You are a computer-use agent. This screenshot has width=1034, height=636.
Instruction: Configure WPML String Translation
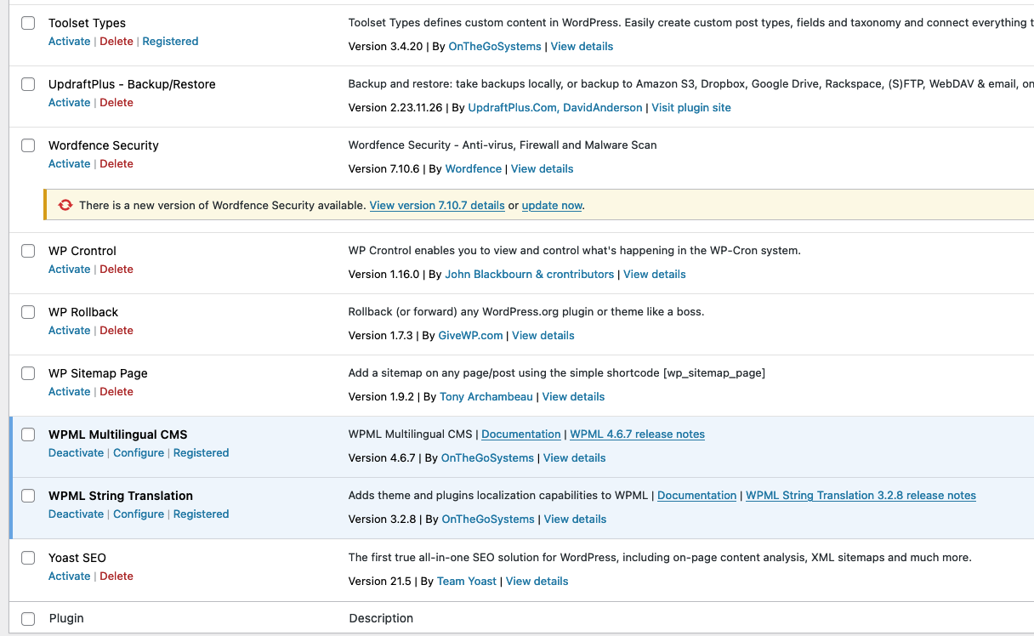tap(139, 514)
